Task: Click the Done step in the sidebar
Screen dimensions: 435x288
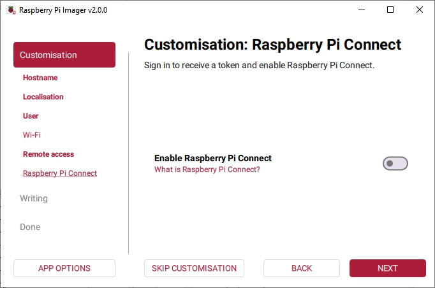Action: click(x=30, y=227)
